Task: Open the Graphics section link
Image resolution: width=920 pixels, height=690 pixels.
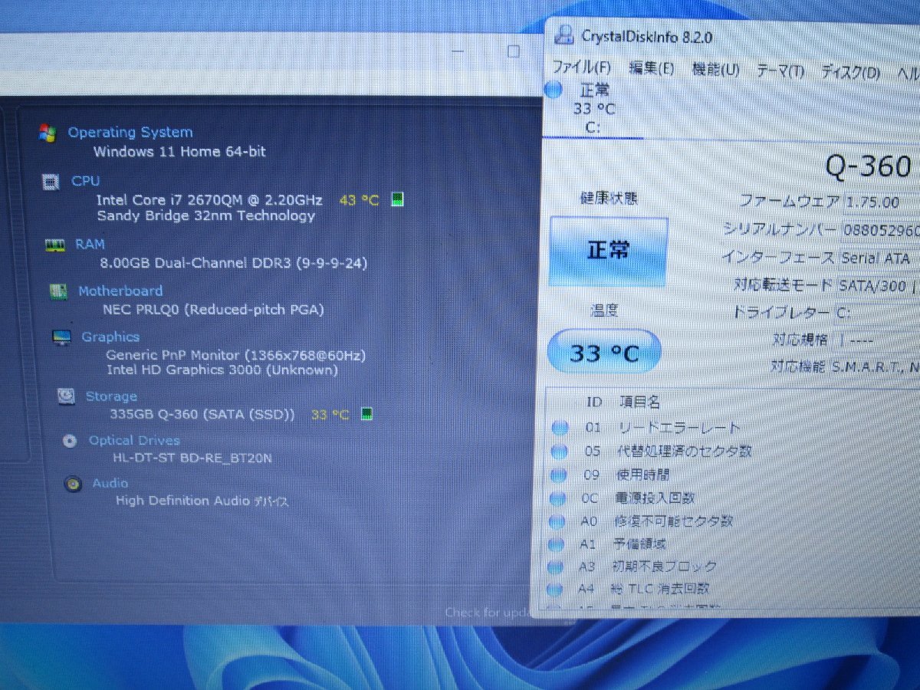Action: pyautogui.click(x=110, y=337)
